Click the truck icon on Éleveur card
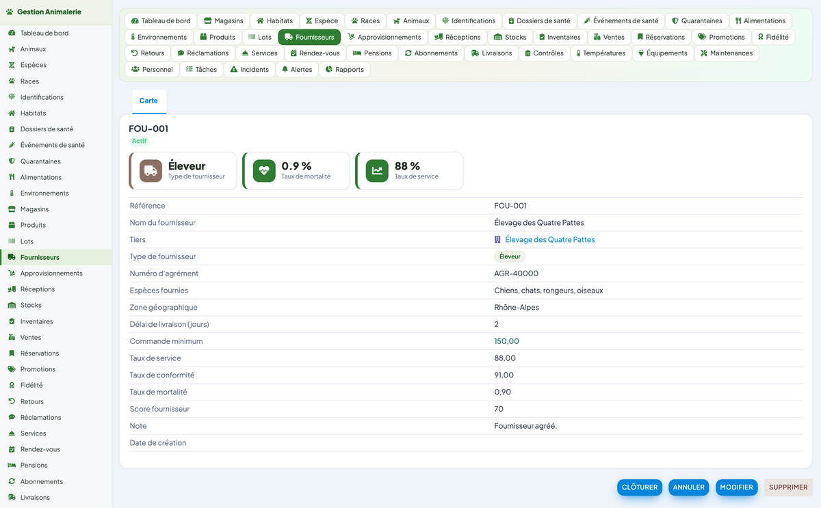The image size is (821, 508). (x=151, y=171)
